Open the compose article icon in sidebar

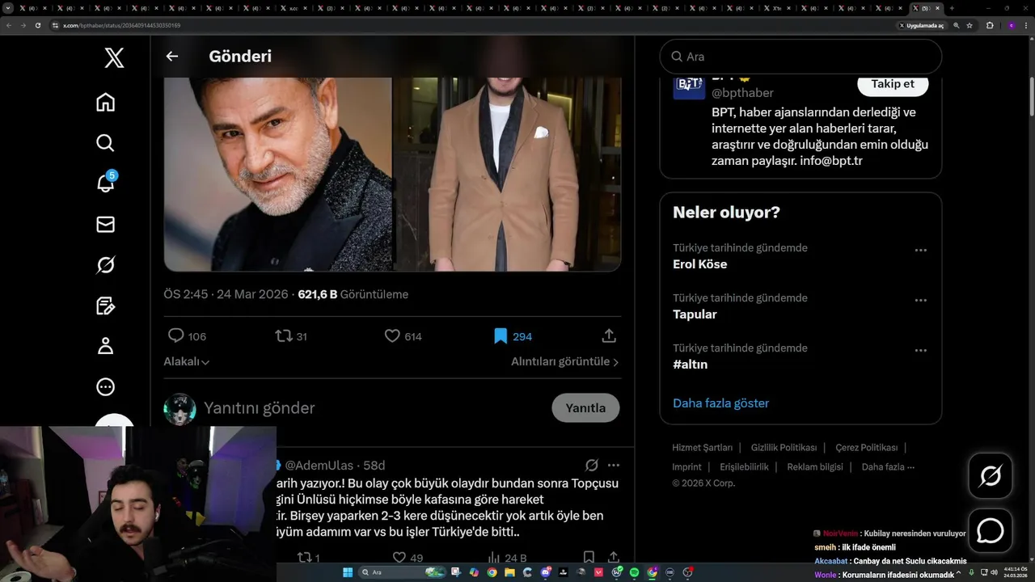point(105,306)
